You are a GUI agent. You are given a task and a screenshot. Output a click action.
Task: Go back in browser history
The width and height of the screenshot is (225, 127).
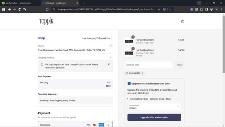tap(10, 9)
